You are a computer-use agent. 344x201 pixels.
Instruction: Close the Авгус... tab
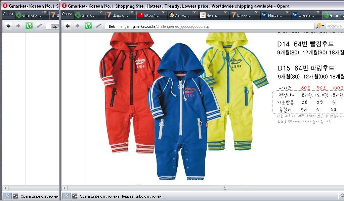coord(195,12)
